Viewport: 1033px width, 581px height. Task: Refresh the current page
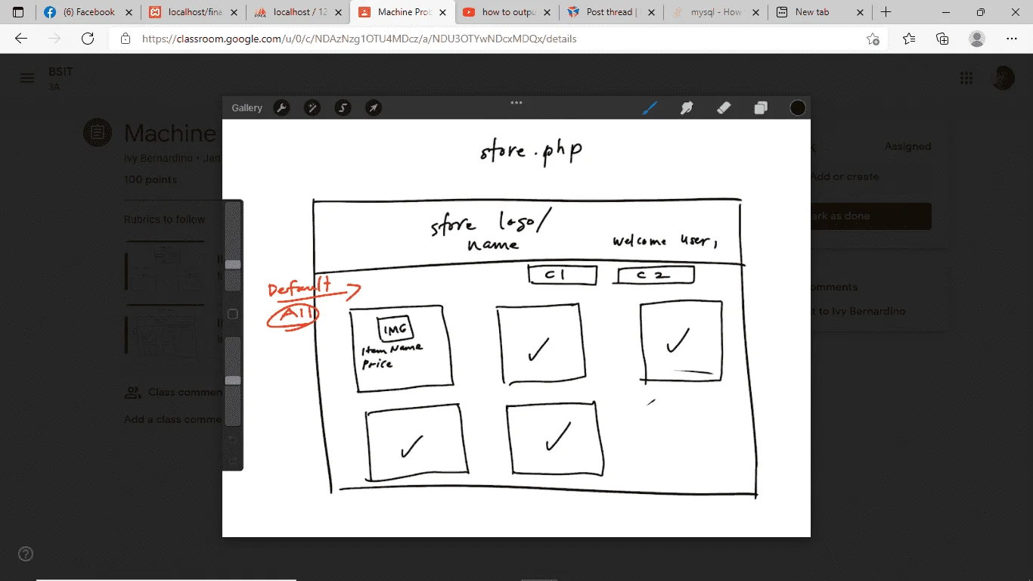click(88, 39)
